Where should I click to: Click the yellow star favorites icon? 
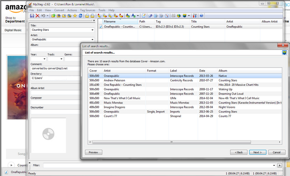[75, 16]
